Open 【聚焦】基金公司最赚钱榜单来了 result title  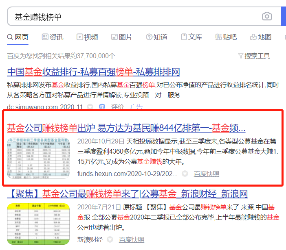coord(127,194)
